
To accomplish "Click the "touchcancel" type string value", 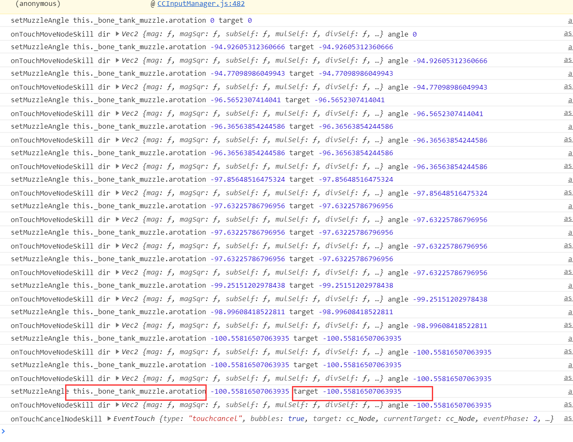I will 216,418.
